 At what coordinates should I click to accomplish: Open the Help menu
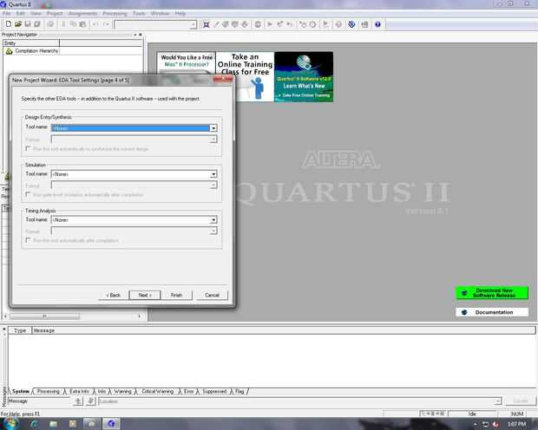click(x=180, y=13)
